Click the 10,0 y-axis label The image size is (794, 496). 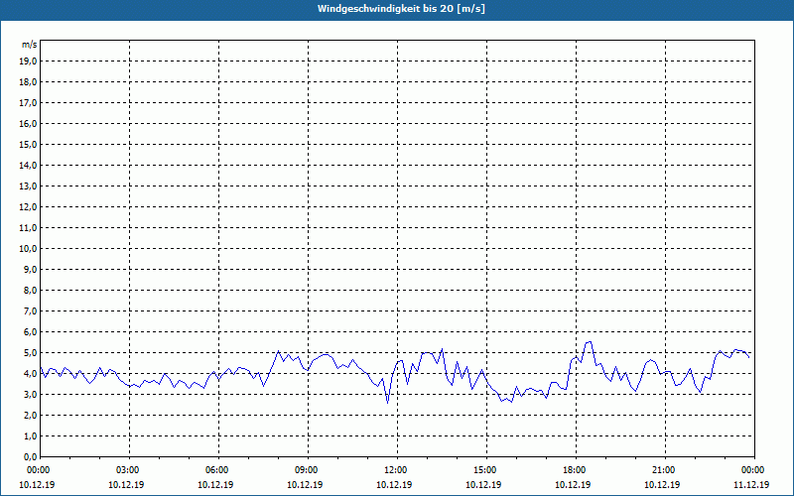tap(28, 249)
